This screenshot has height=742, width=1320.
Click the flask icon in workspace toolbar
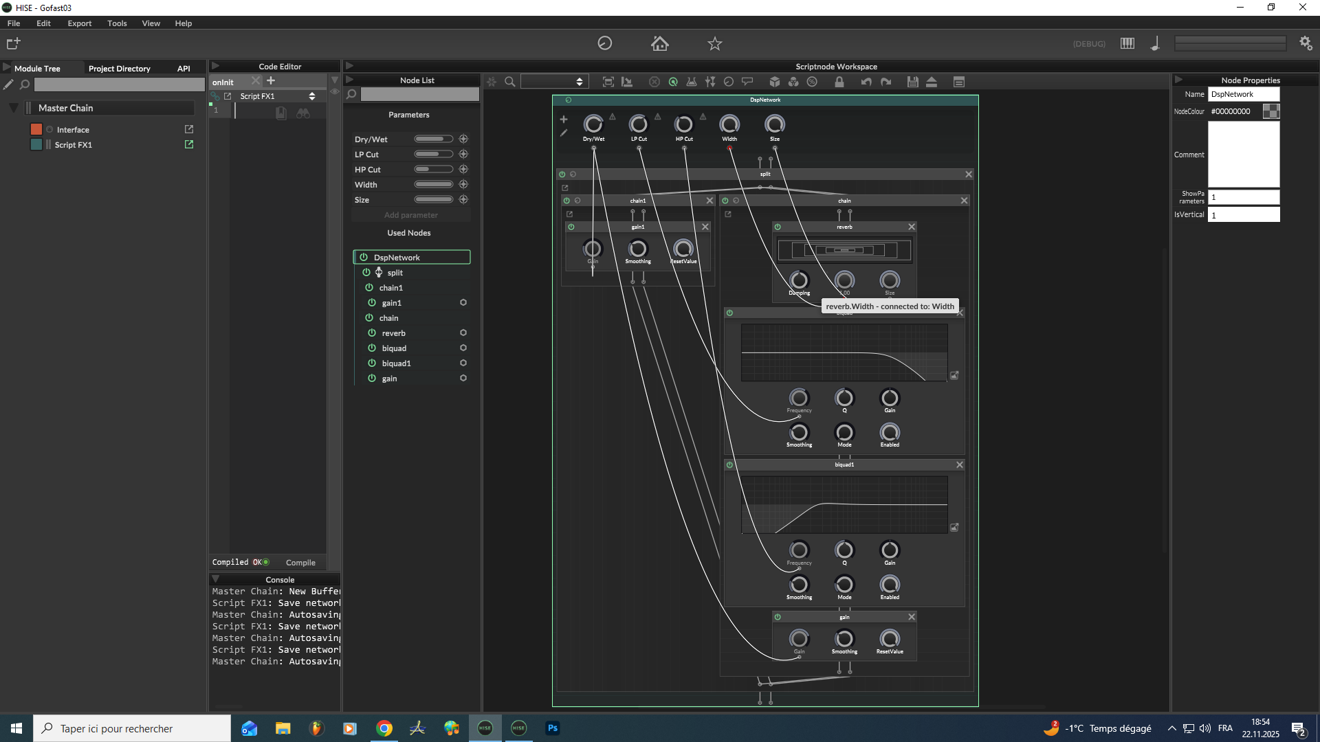tap(692, 82)
